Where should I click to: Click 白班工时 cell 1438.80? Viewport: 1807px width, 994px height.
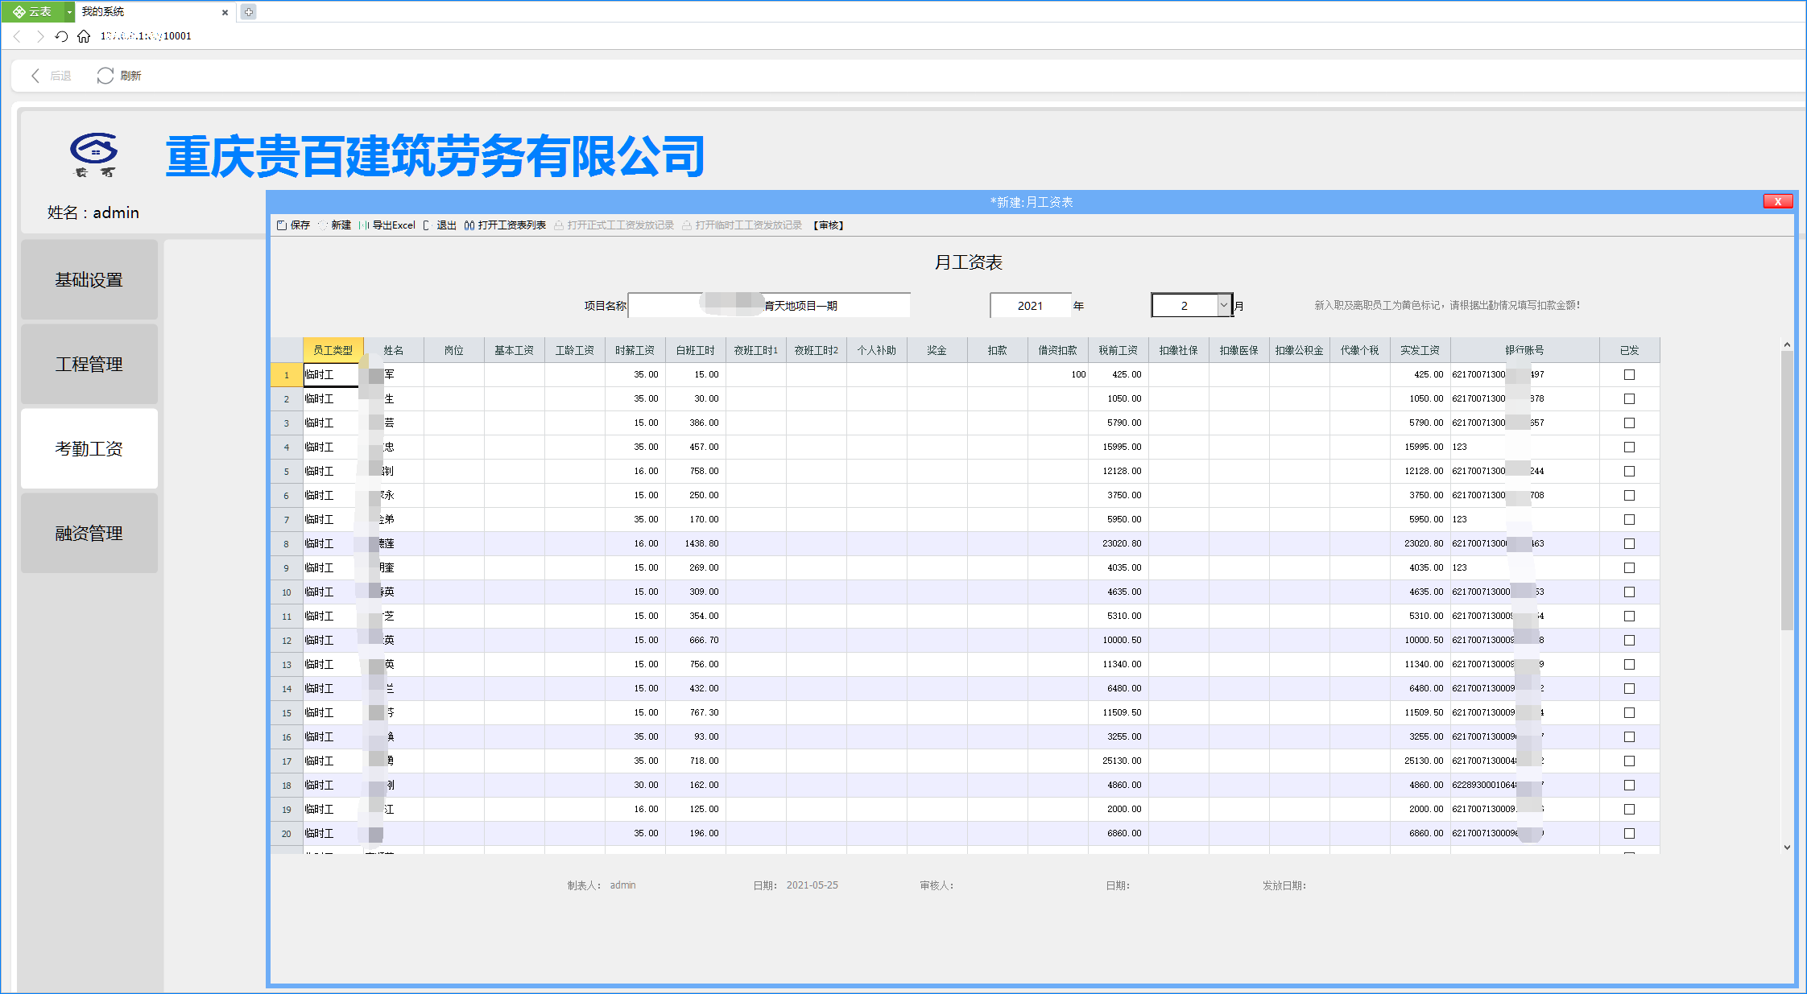(696, 543)
